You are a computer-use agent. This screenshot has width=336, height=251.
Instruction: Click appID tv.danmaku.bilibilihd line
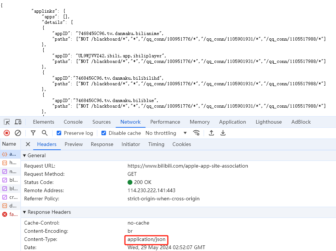(x=108, y=78)
